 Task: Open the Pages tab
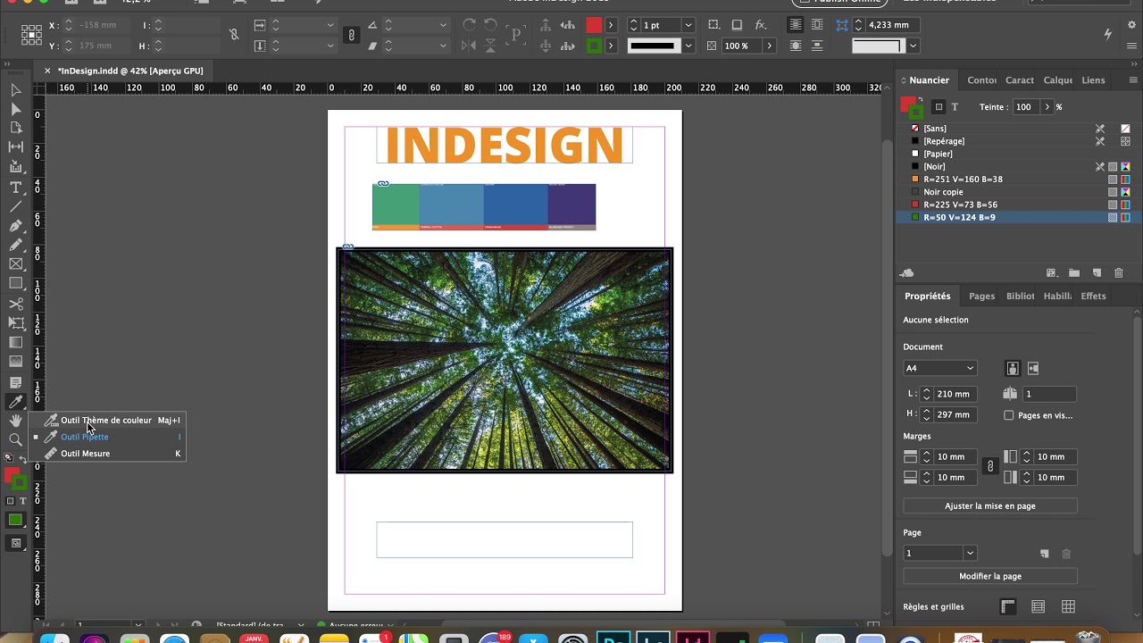click(981, 296)
